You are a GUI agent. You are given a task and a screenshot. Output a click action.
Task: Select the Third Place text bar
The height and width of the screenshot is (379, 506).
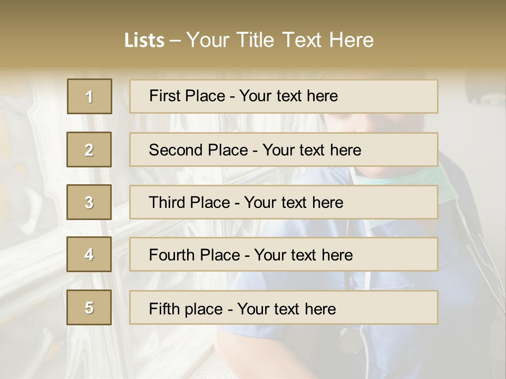coord(284,202)
